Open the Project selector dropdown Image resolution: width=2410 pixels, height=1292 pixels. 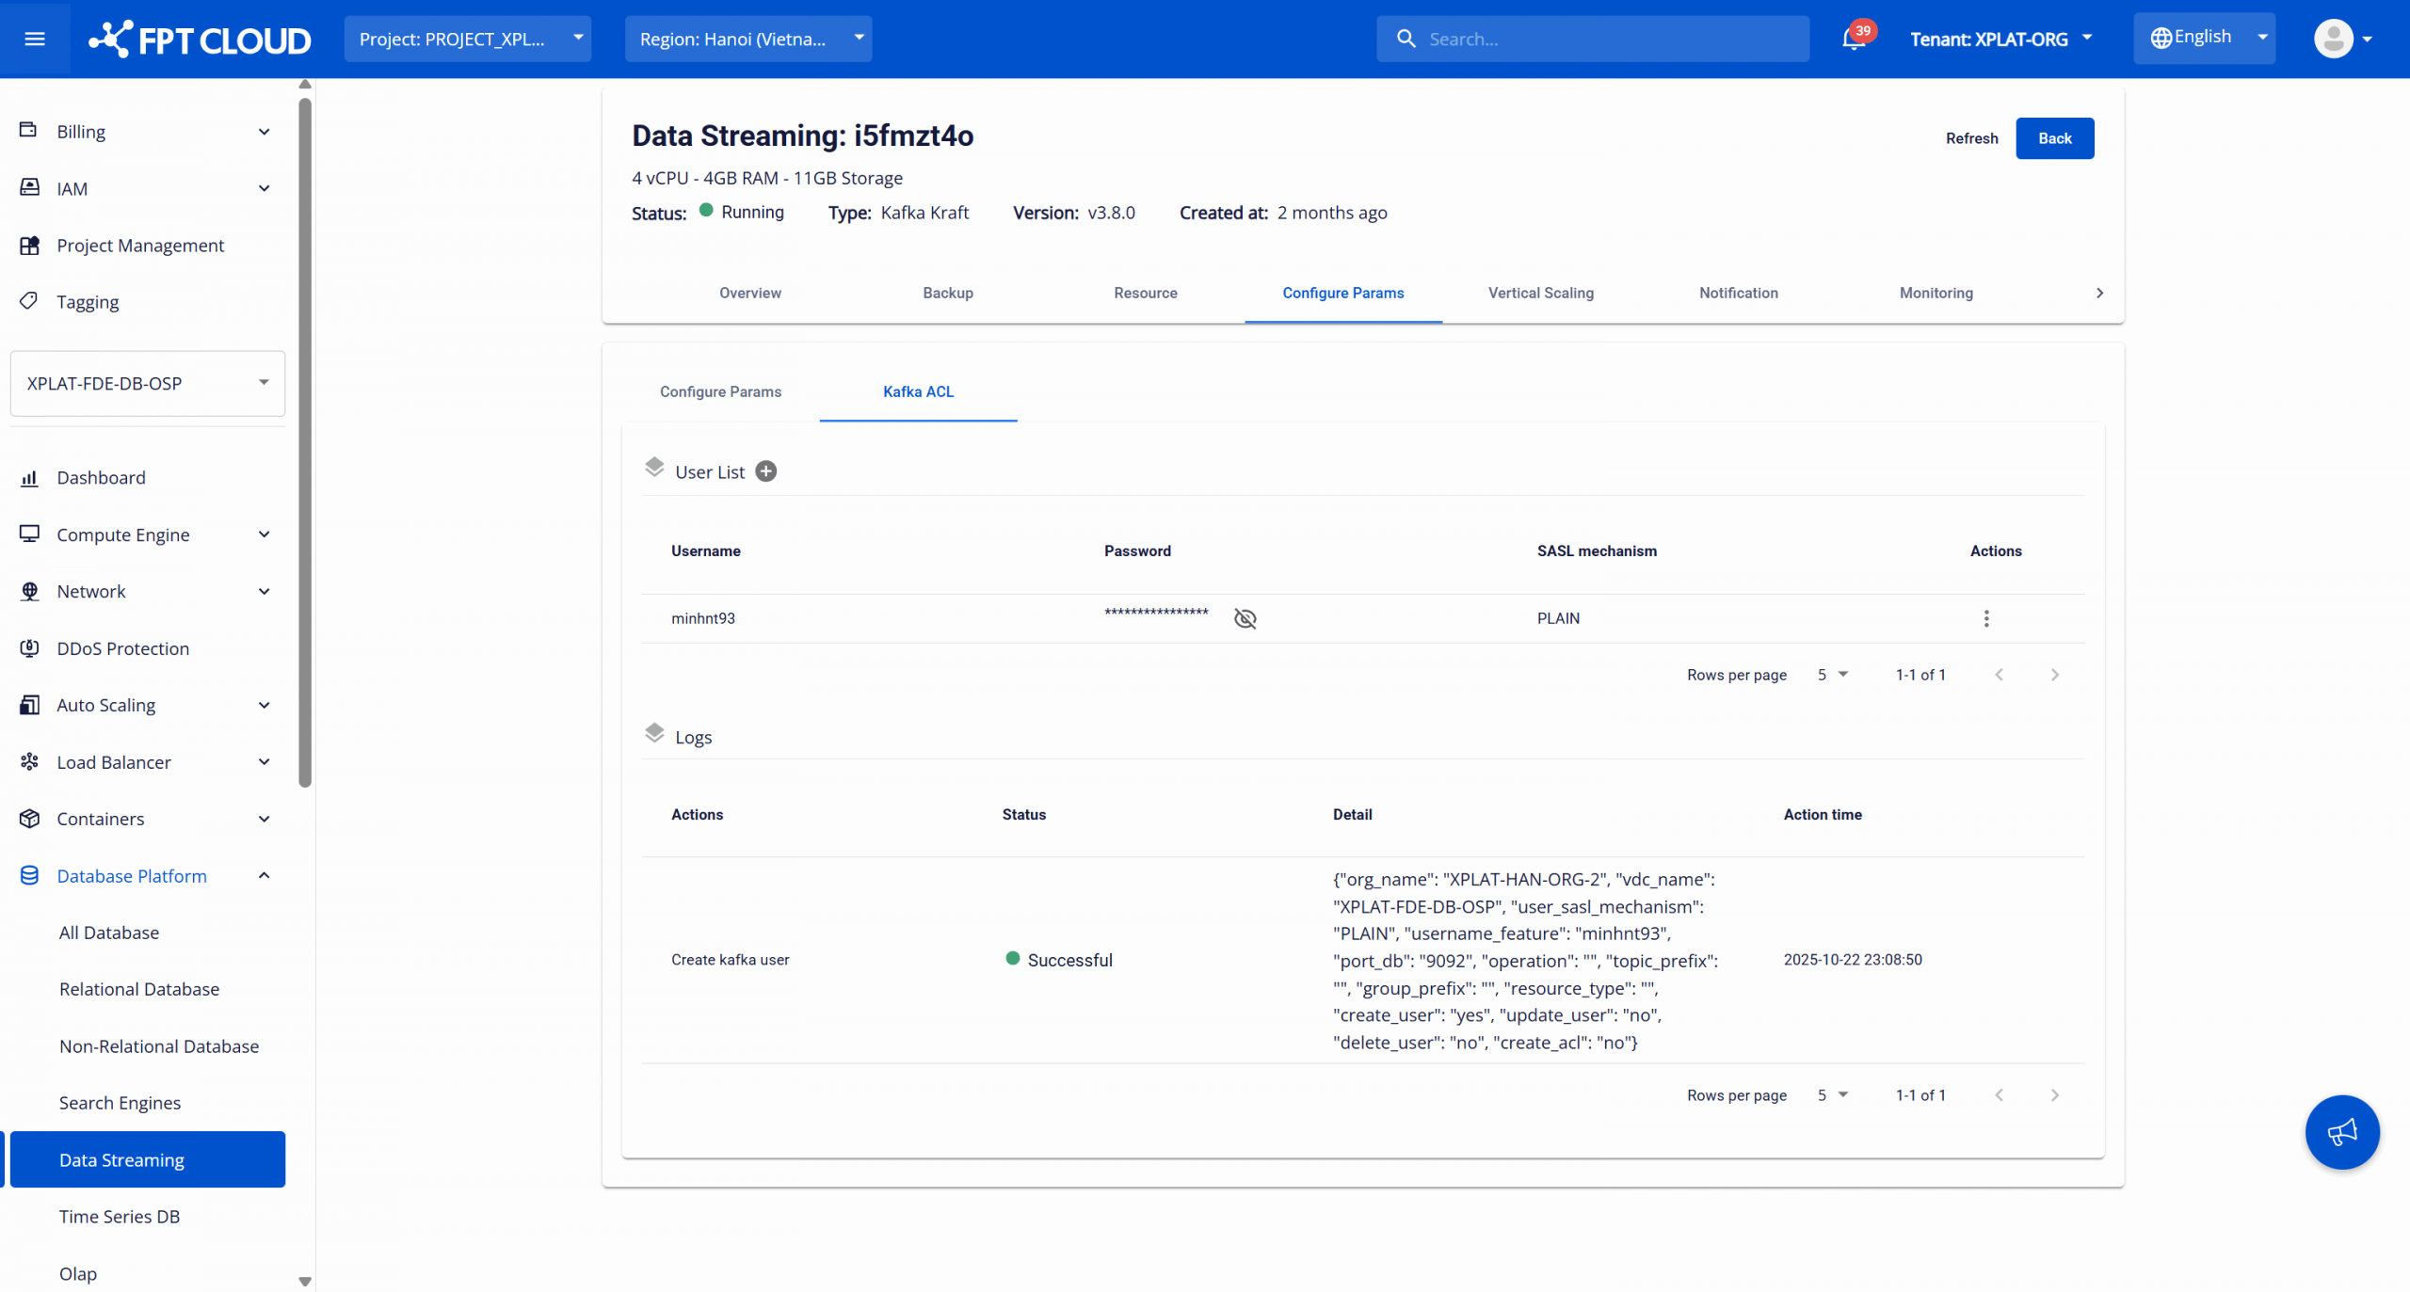pos(468,39)
